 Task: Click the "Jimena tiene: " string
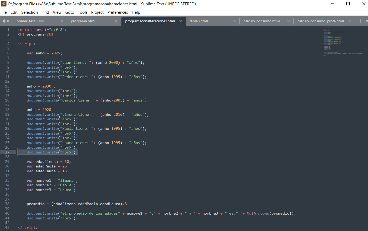[78, 114]
